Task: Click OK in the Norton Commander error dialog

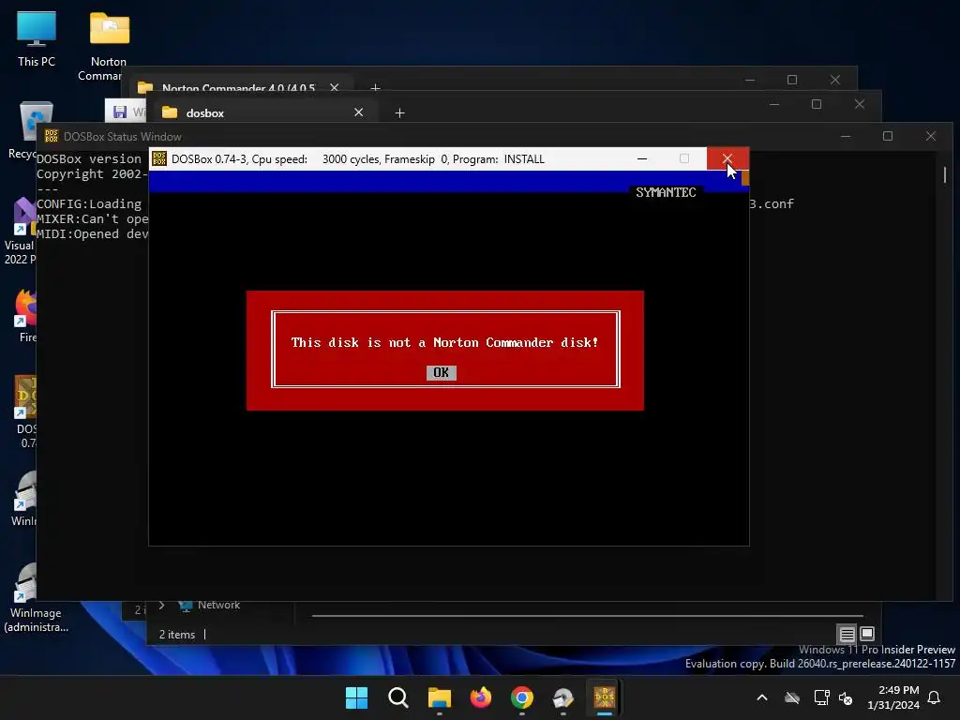Action: [x=441, y=372]
